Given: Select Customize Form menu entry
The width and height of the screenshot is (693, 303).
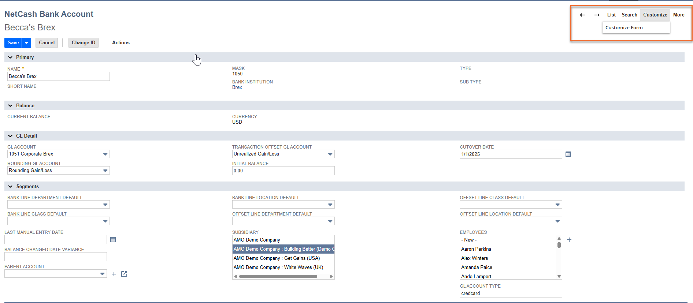Looking at the screenshot, I should point(624,28).
